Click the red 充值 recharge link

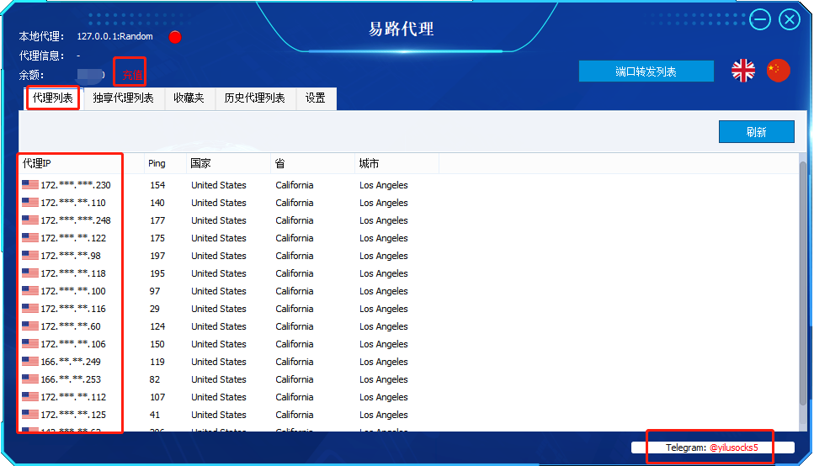coord(131,76)
